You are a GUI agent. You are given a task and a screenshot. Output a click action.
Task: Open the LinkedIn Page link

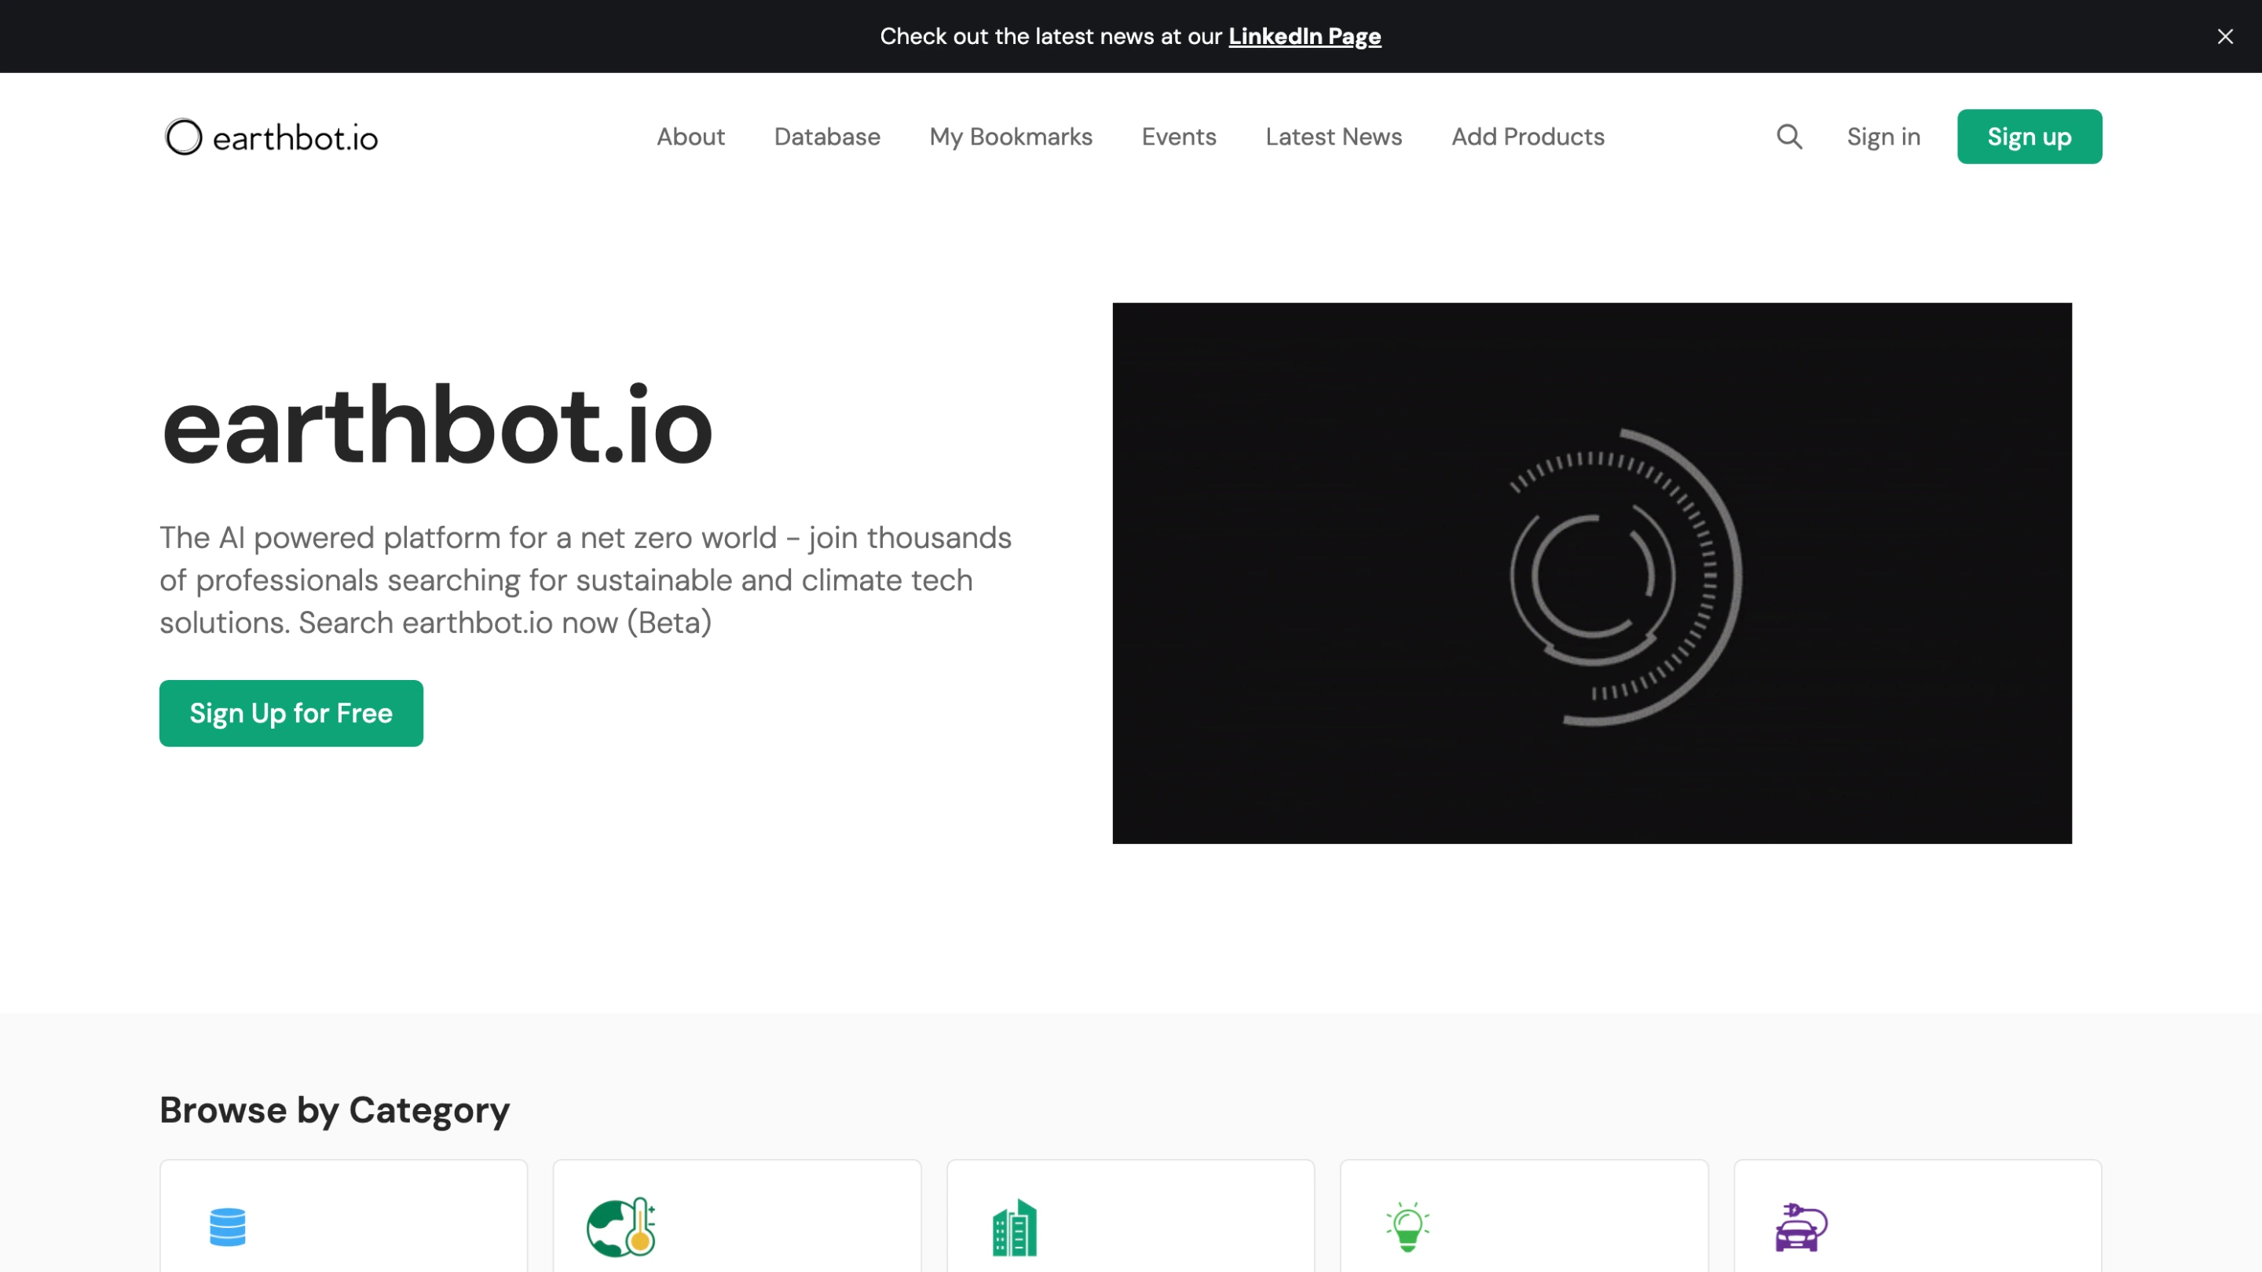point(1304,37)
